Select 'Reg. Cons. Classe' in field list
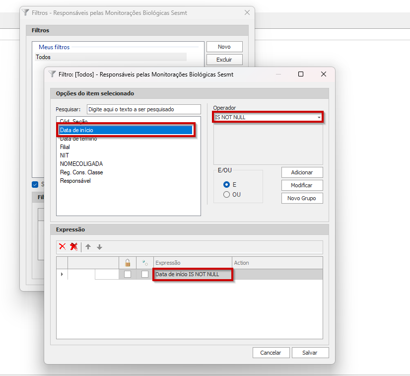This screenshot has height=376, width=410. click(81, 172)
